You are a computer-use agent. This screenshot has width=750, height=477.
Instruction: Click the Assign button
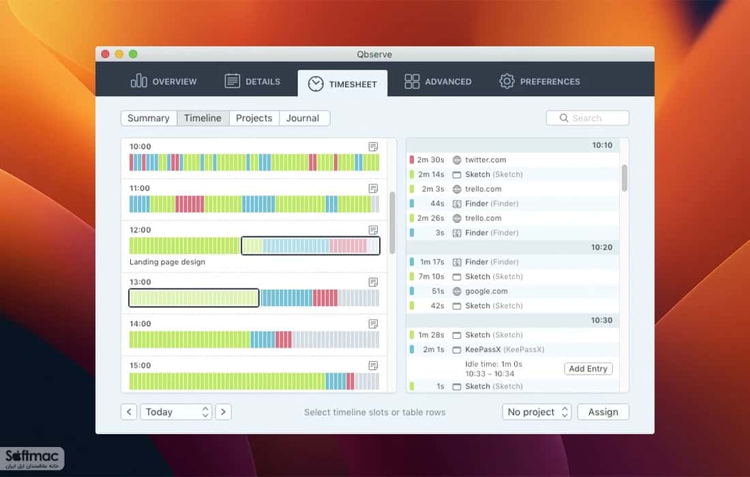[603, 412]
